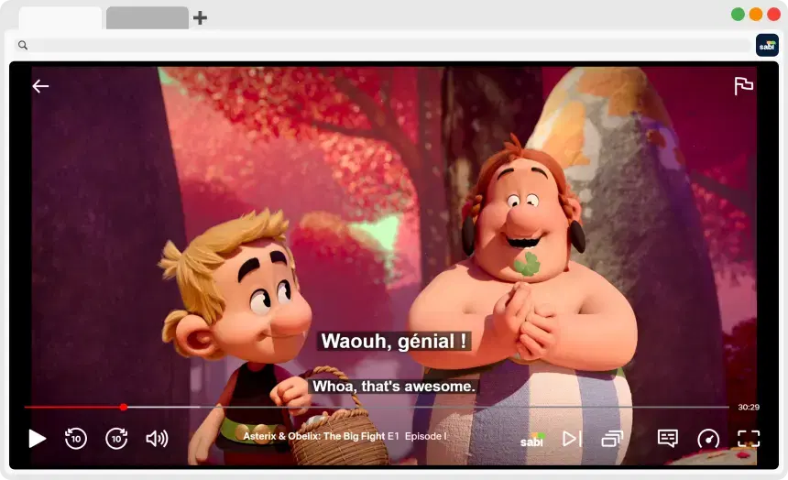Rewind 10 seconds
Viewport: 788px width, 480px height.
click(76, 438)
